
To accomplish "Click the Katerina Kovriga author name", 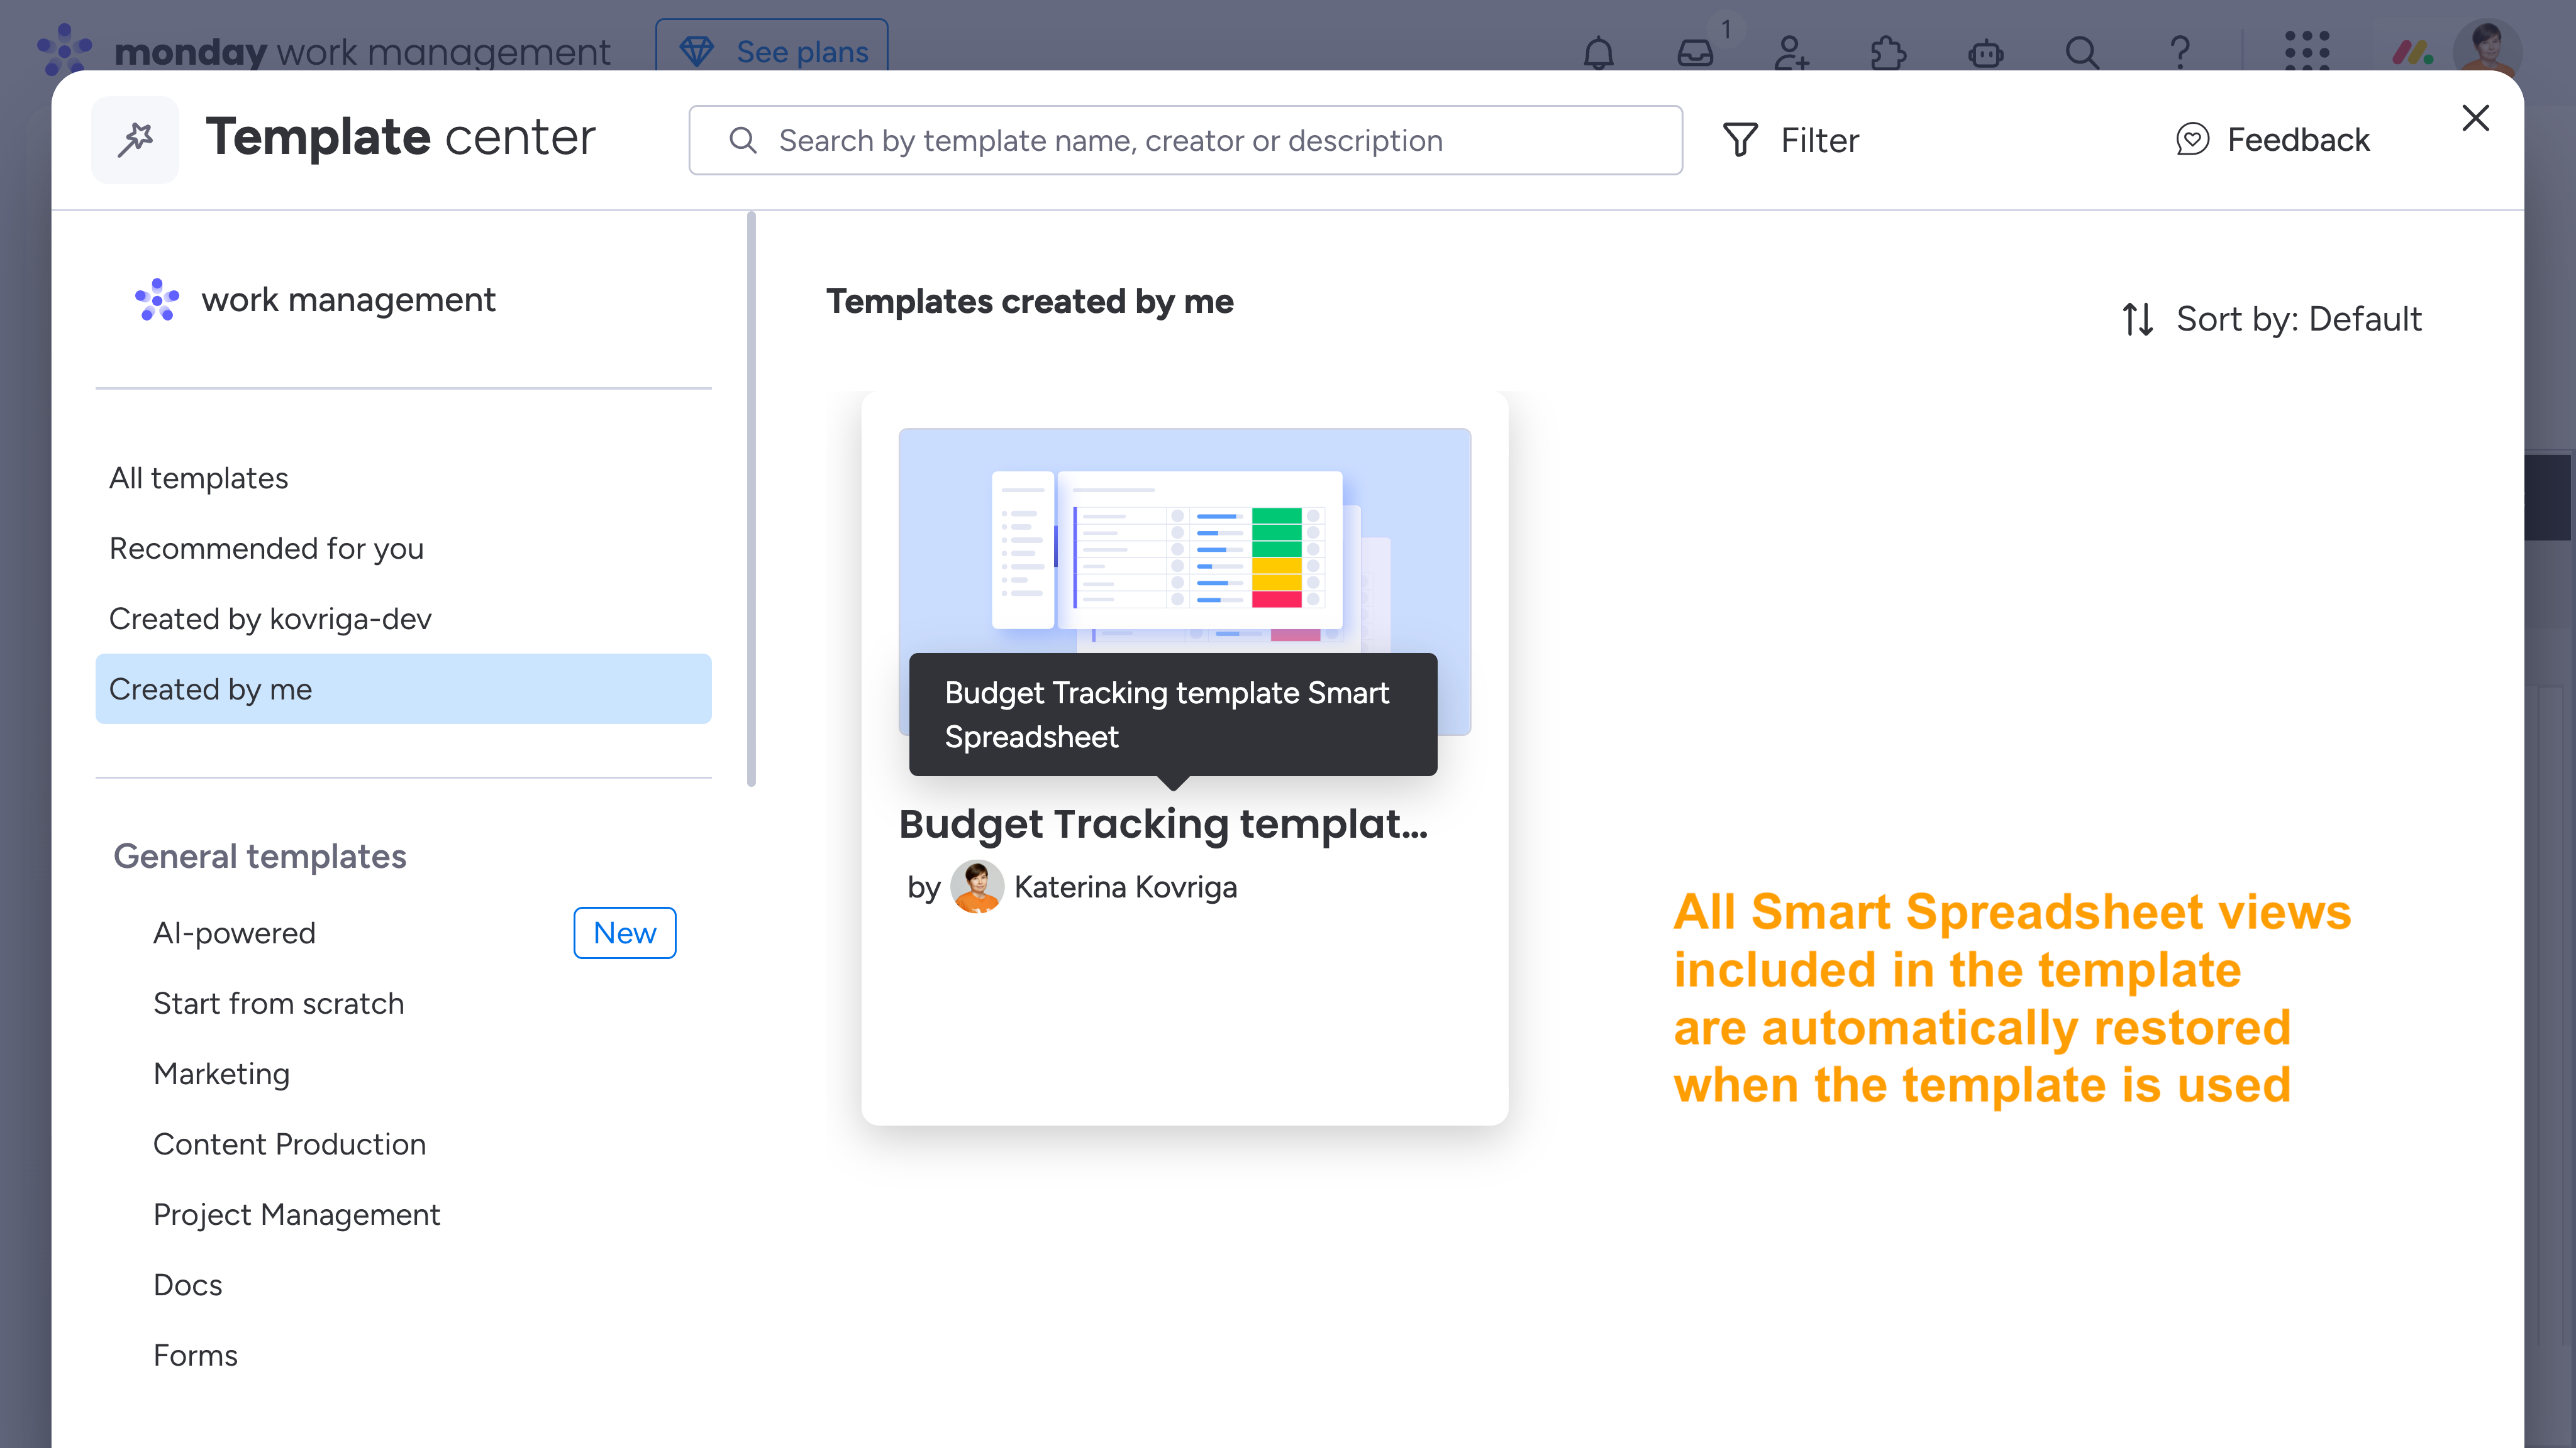I will [1125, 886].
